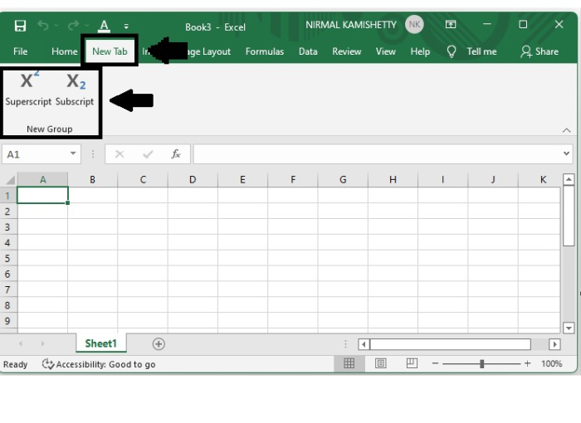The height and width of the screenshot is (423, 581).
Task: Click the Insert Function fx icon
Action: 176,154
